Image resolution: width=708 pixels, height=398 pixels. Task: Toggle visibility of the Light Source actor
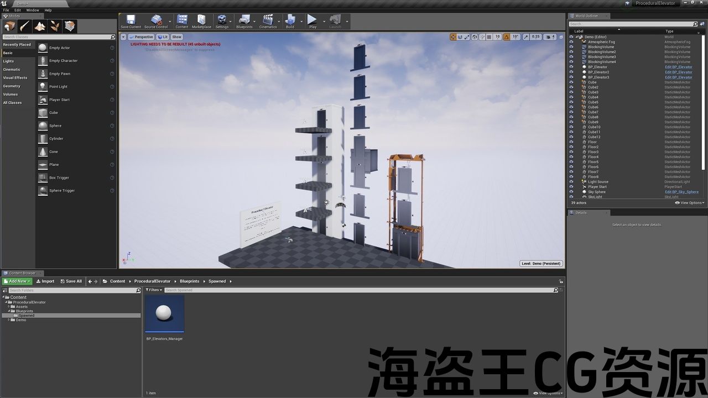click(x=571, y=182)
